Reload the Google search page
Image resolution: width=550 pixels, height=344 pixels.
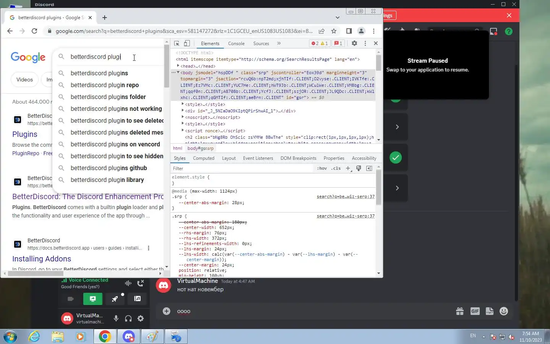[34, 31]
